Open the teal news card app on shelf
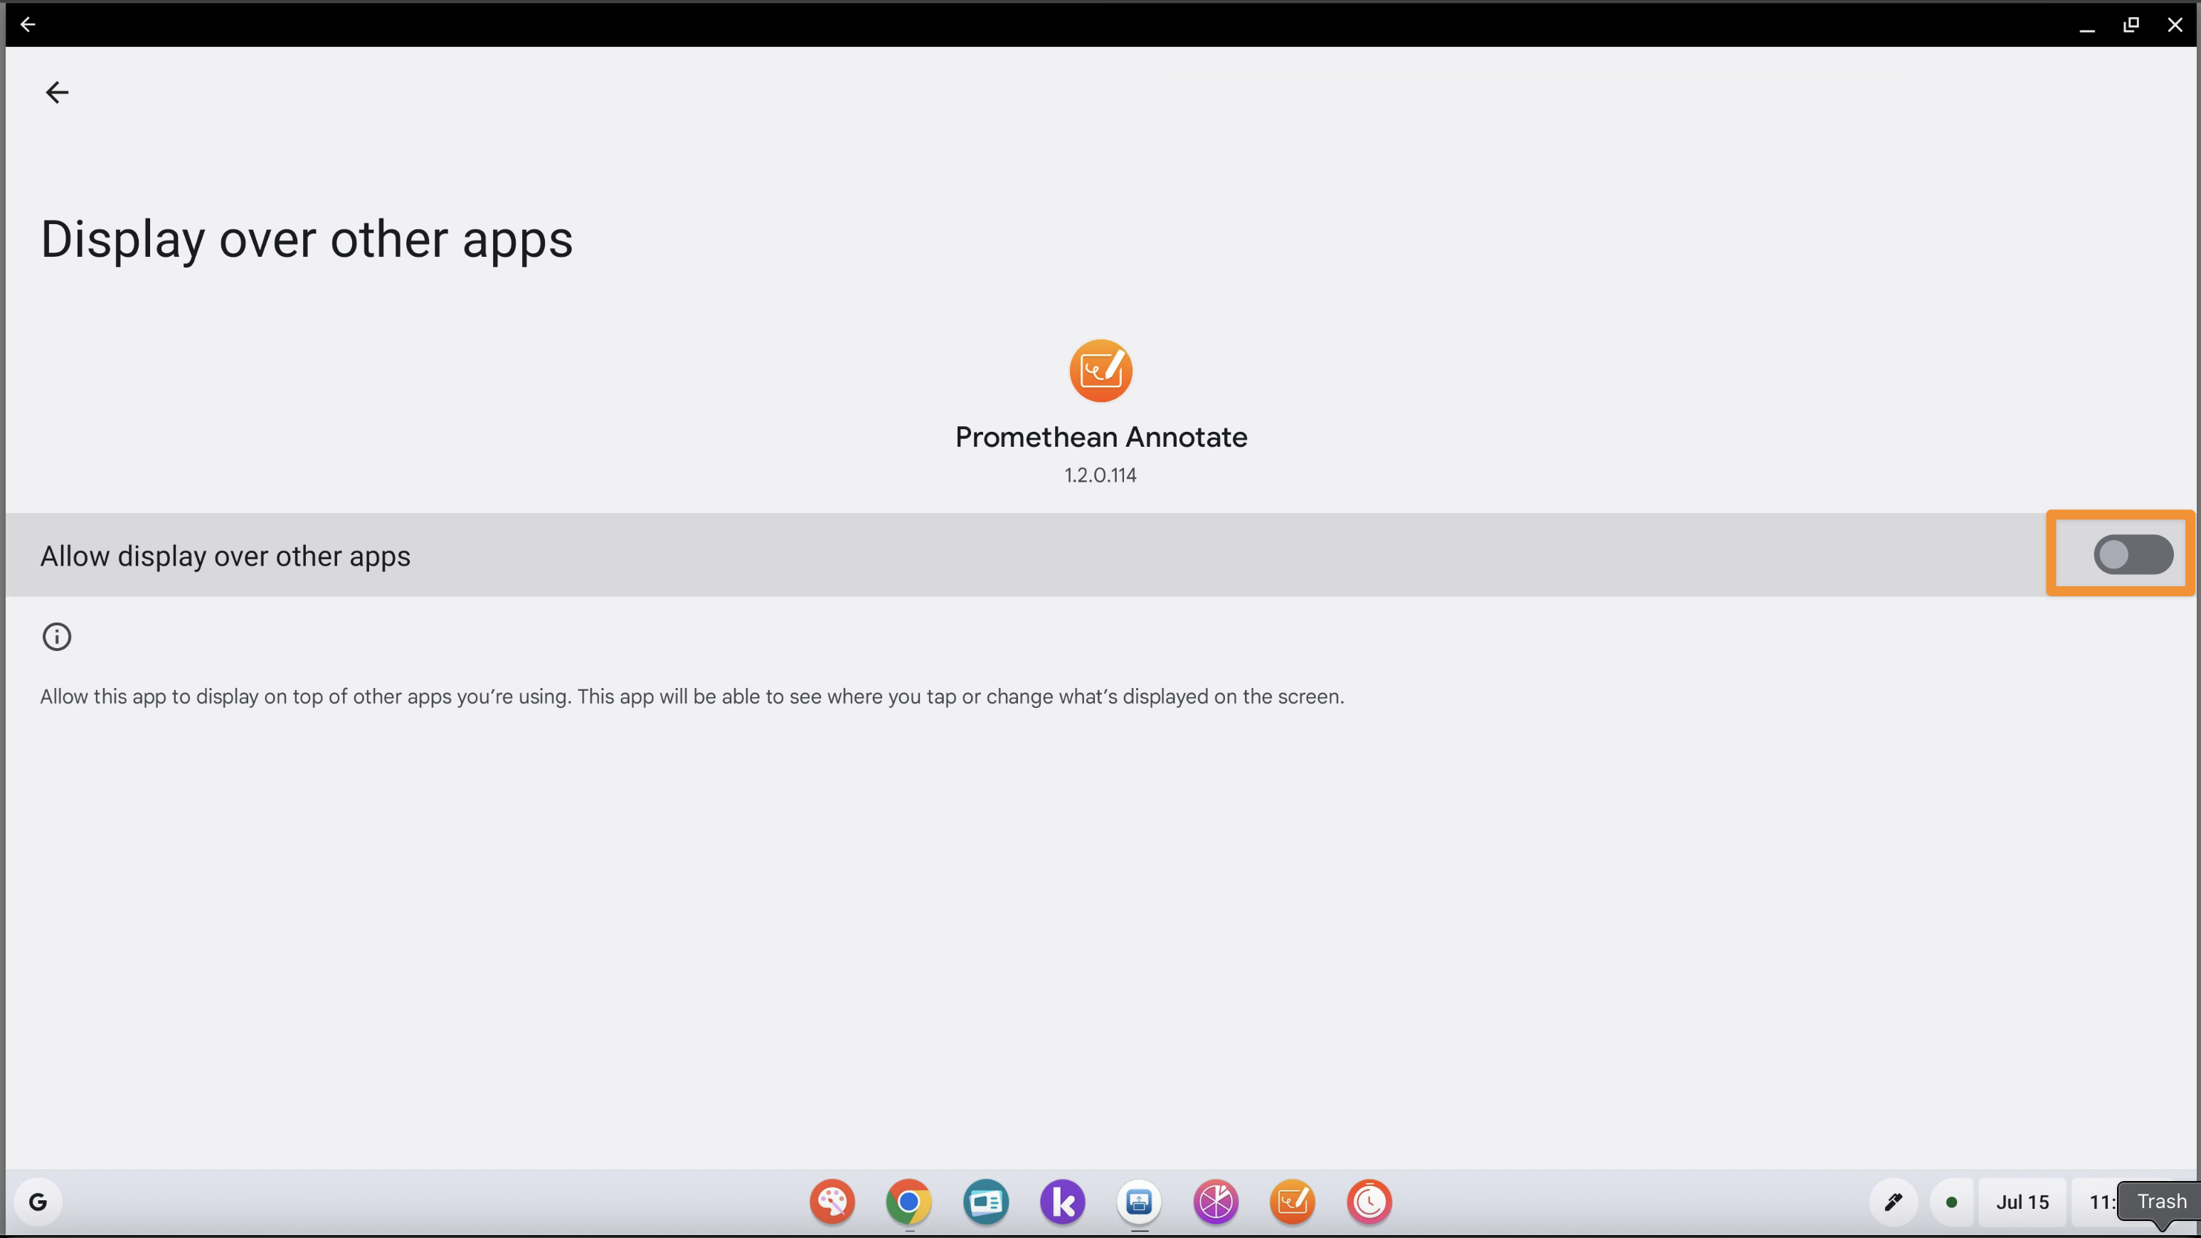This screenshot has height=1238, width=2201. [x=985, y=1202]
